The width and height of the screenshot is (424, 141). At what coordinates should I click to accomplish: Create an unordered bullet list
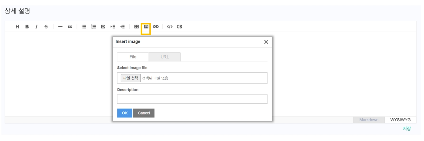pyautogui.click(x=84, y=27)
